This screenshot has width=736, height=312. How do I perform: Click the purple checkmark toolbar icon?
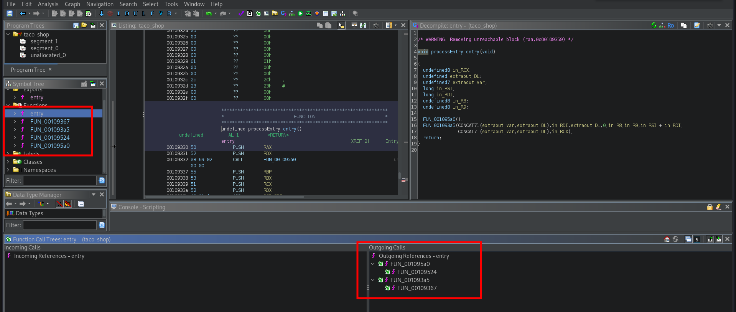coord(241,13)
